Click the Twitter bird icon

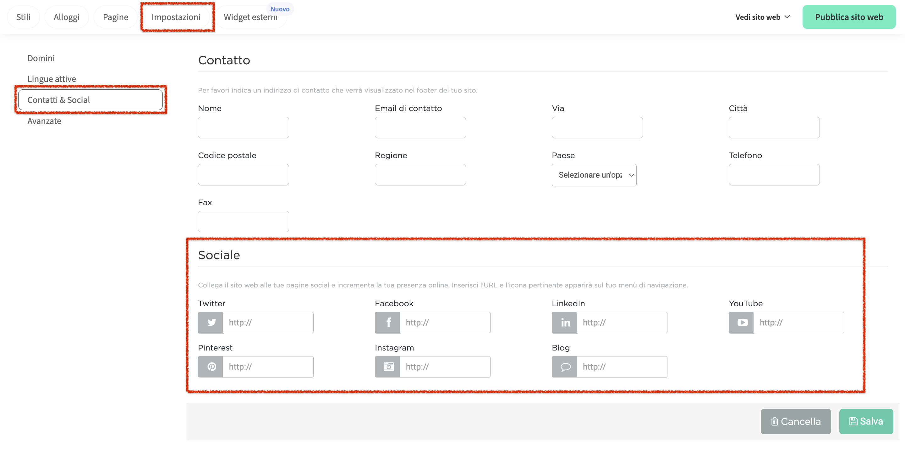pos(211,322)
